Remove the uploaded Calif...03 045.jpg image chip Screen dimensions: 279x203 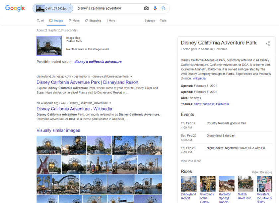pyautogui.click(x=70, y=8)
